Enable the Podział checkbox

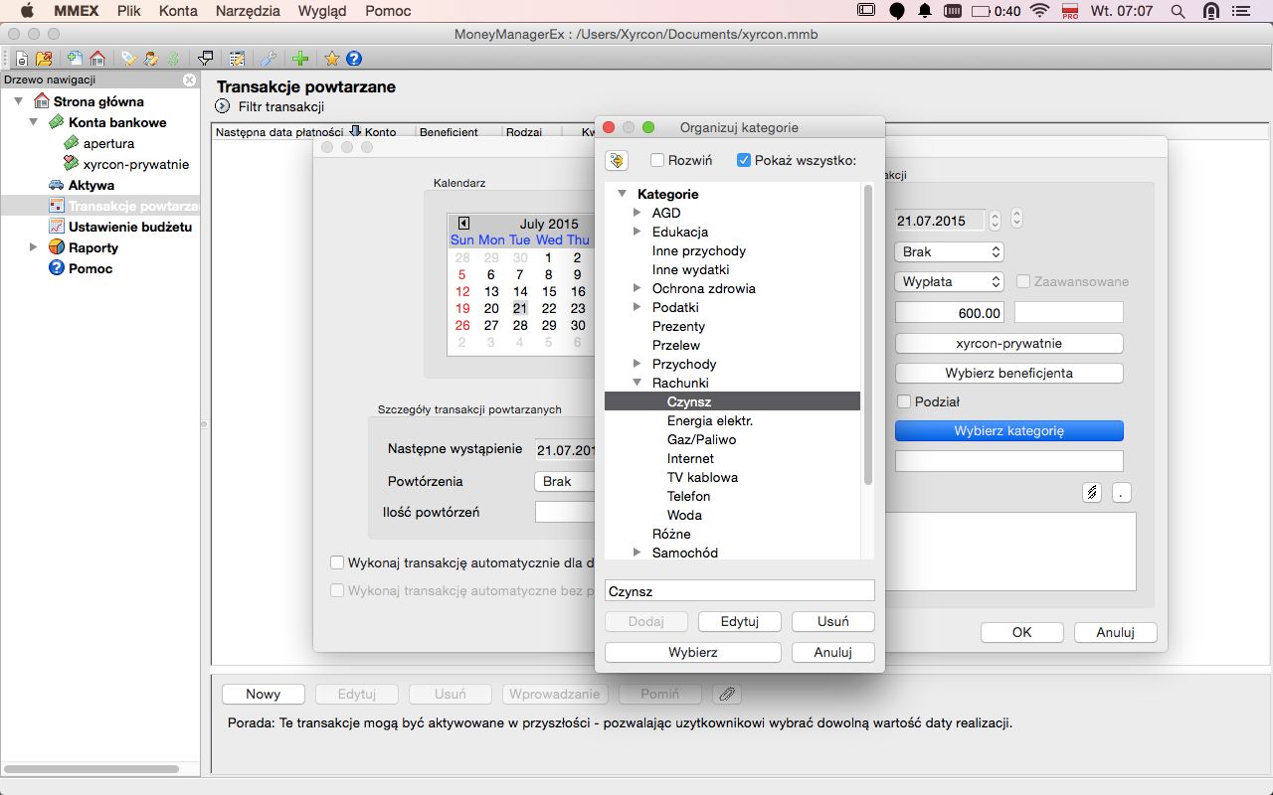pos(904,401)
